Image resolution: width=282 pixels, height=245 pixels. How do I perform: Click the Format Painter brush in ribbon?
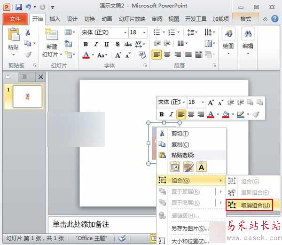28,55
